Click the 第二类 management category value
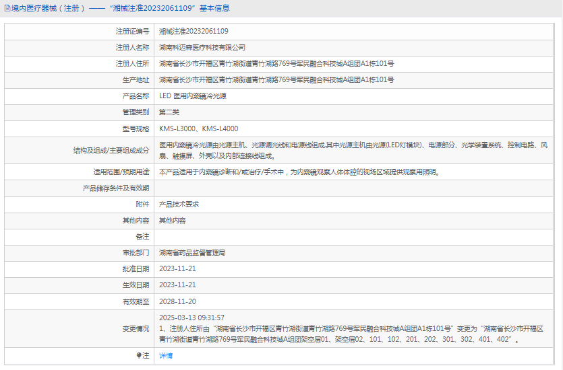 tap(169, 112)
